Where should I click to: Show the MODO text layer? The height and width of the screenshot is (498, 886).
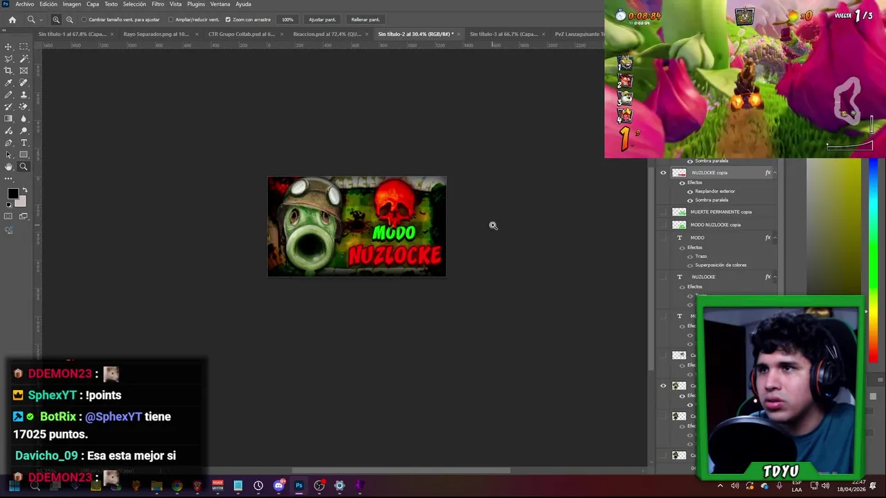point(663,238)
